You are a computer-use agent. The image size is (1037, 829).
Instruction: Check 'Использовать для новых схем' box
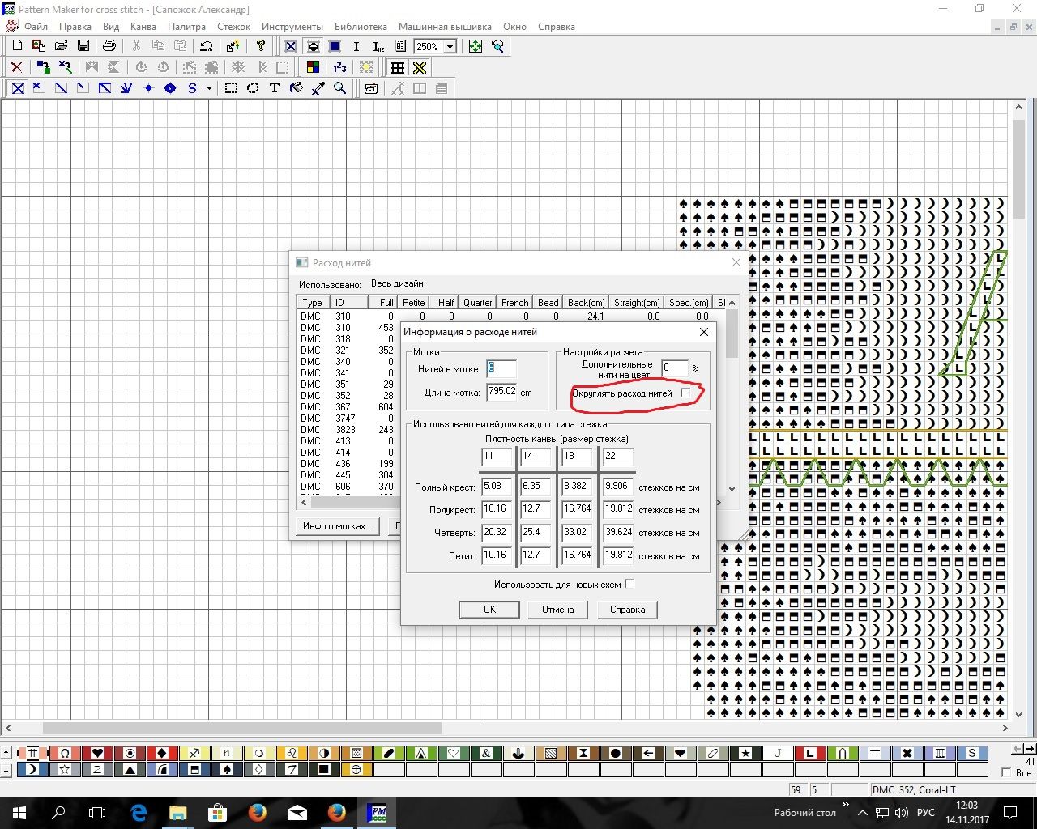(x=629, y=584)
